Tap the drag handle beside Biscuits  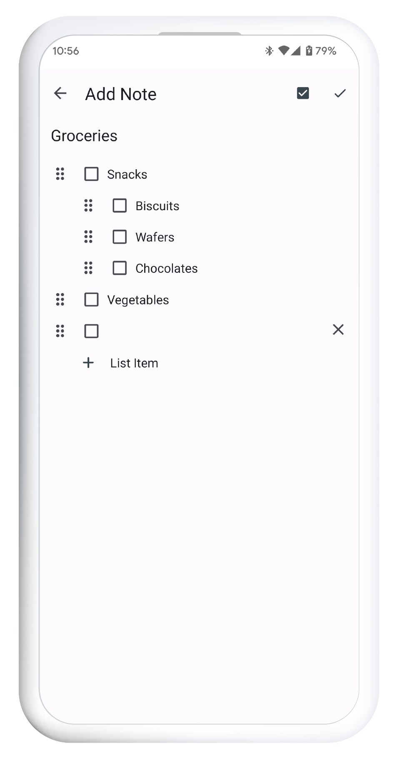tap(88, 206)
